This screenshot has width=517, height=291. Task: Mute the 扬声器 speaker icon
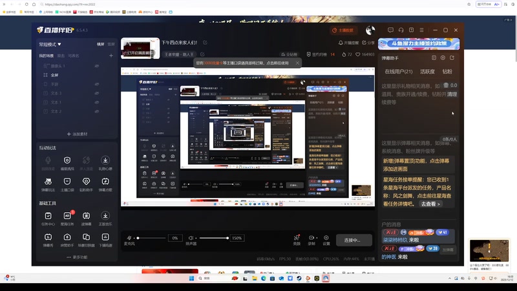[x=190, y=238]
